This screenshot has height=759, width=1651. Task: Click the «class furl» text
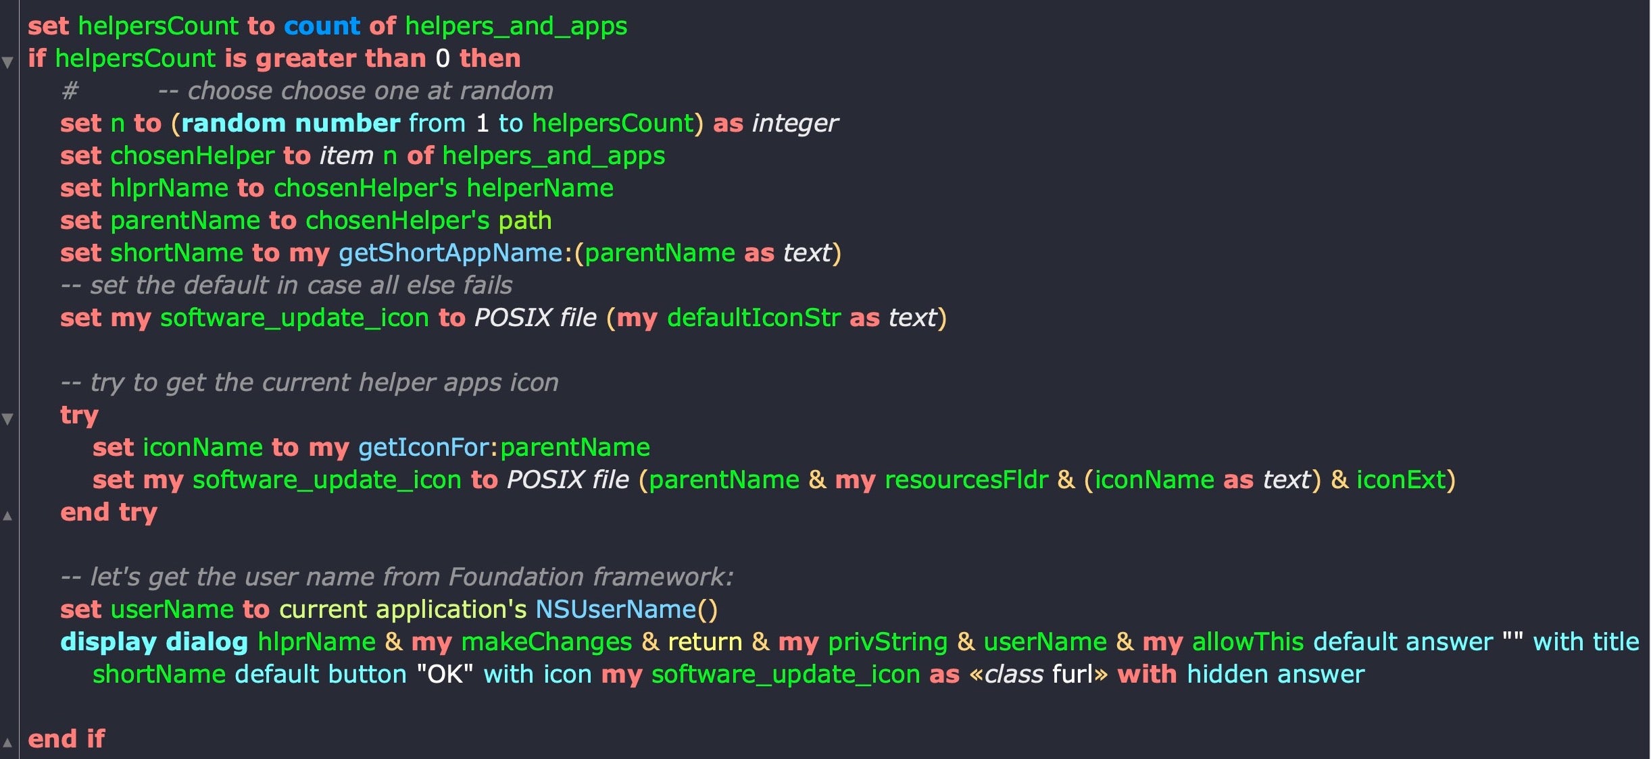[1038, 675]
